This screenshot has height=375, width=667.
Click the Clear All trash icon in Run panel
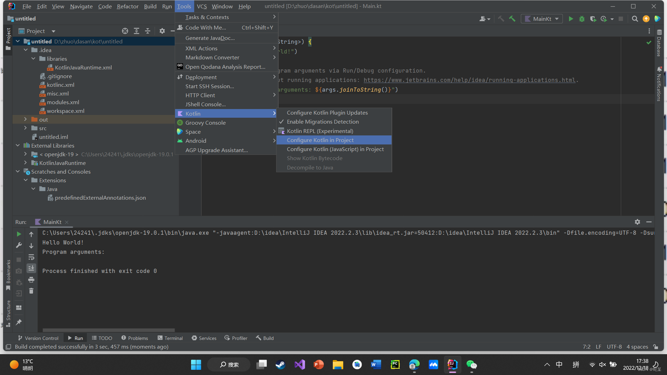31,291
